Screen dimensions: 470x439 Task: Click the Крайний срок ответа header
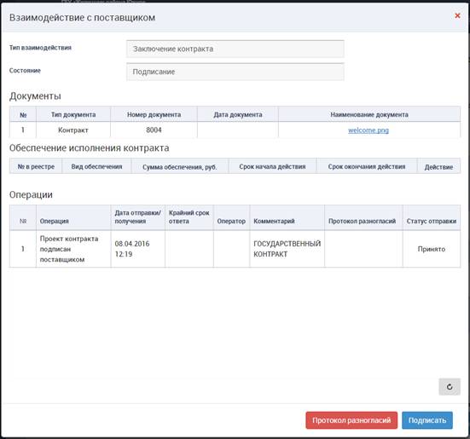click(x=189, y=217)
